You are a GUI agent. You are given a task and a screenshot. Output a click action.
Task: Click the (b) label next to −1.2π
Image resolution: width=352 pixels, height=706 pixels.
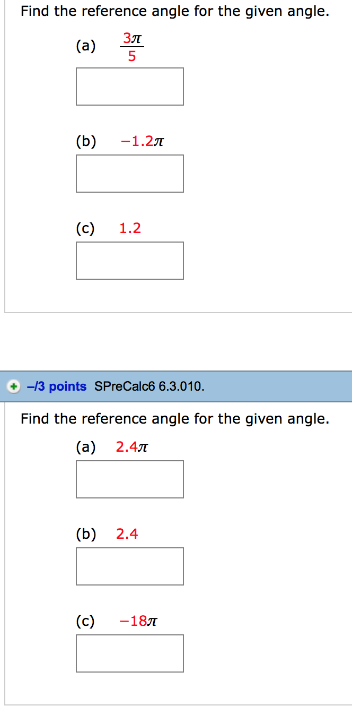[x=86, y=142]
